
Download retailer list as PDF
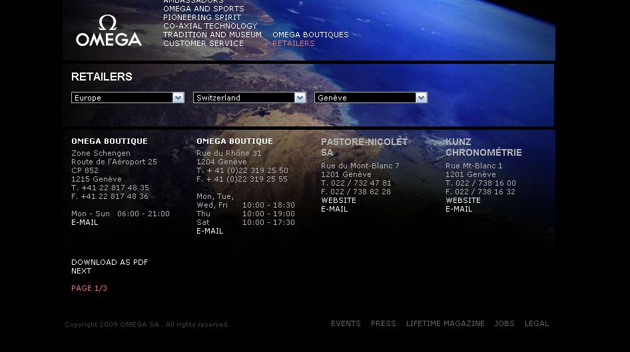[109, 262]
